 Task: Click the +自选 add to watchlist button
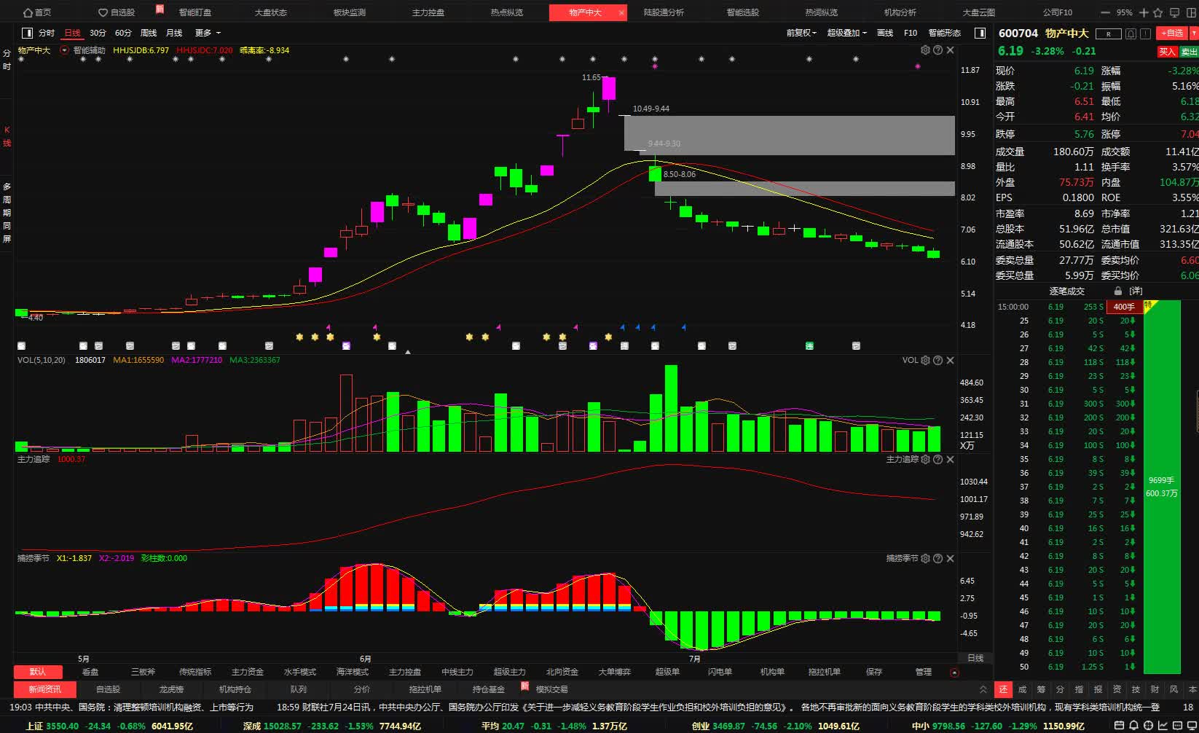[x=1173, y=33]
